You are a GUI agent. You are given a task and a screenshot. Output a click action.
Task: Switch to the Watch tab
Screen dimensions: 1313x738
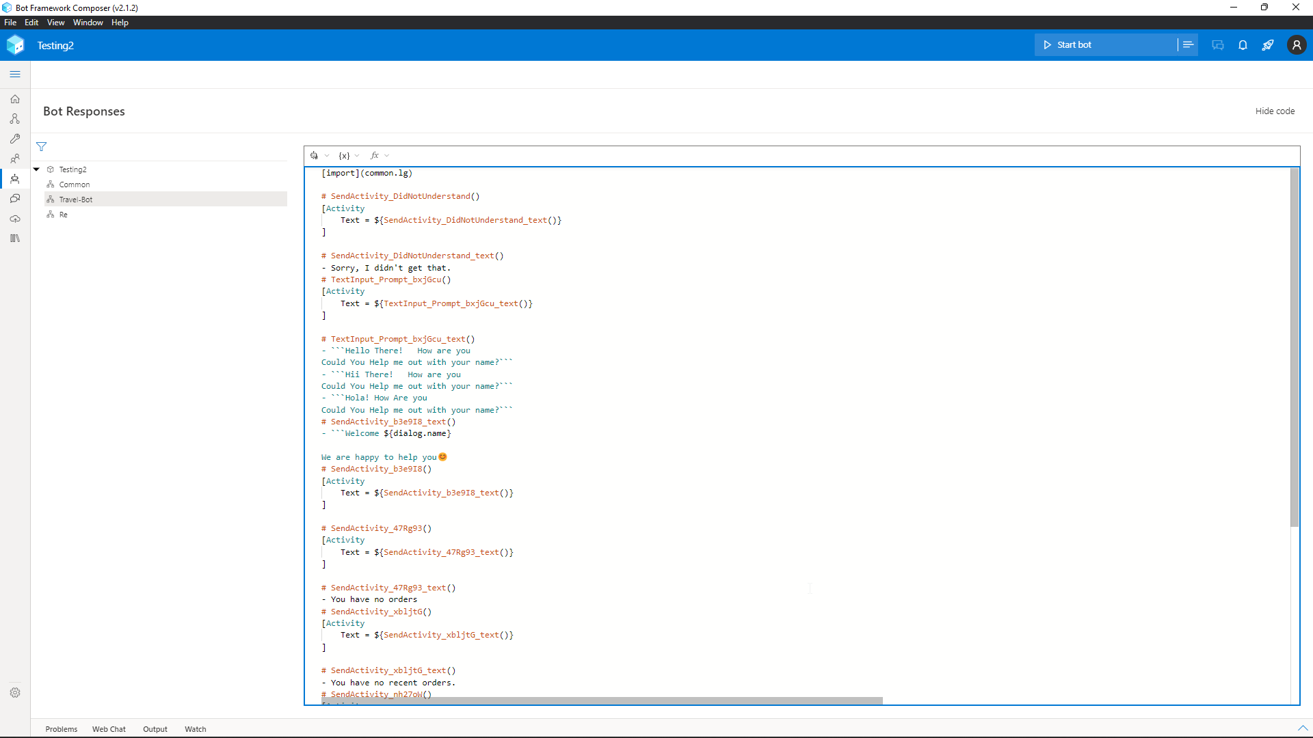click(x=196, y=729)
